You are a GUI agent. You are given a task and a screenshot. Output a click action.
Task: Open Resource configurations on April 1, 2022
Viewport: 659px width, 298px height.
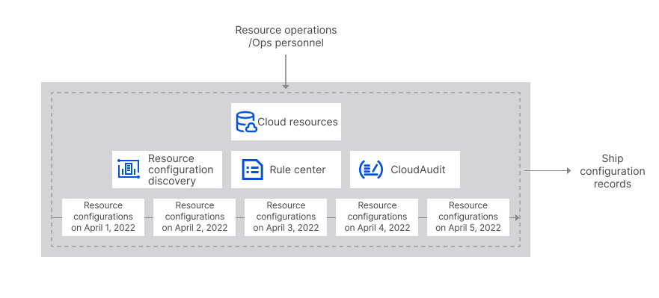point(103,217)
